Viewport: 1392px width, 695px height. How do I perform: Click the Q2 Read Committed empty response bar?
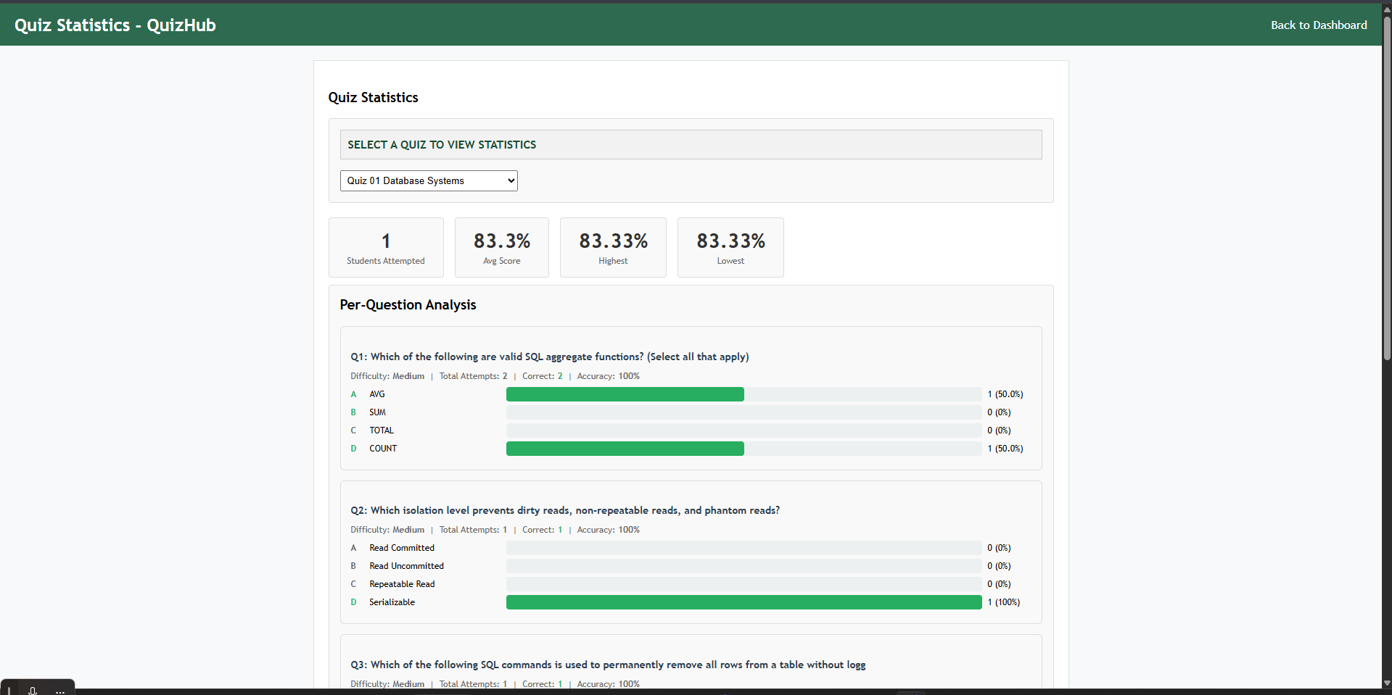(744, 548)
